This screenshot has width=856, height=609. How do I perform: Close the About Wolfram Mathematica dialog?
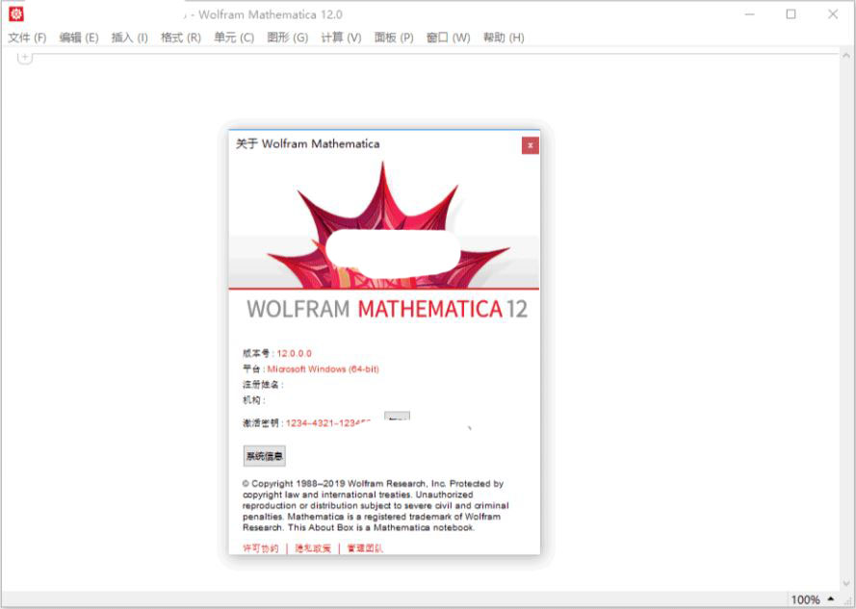click(530, 145)
